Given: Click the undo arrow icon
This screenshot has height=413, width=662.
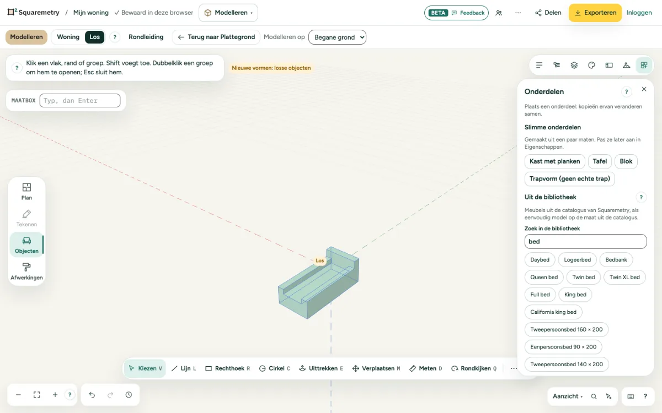Looking at the screenshot, I should (92, 395).
